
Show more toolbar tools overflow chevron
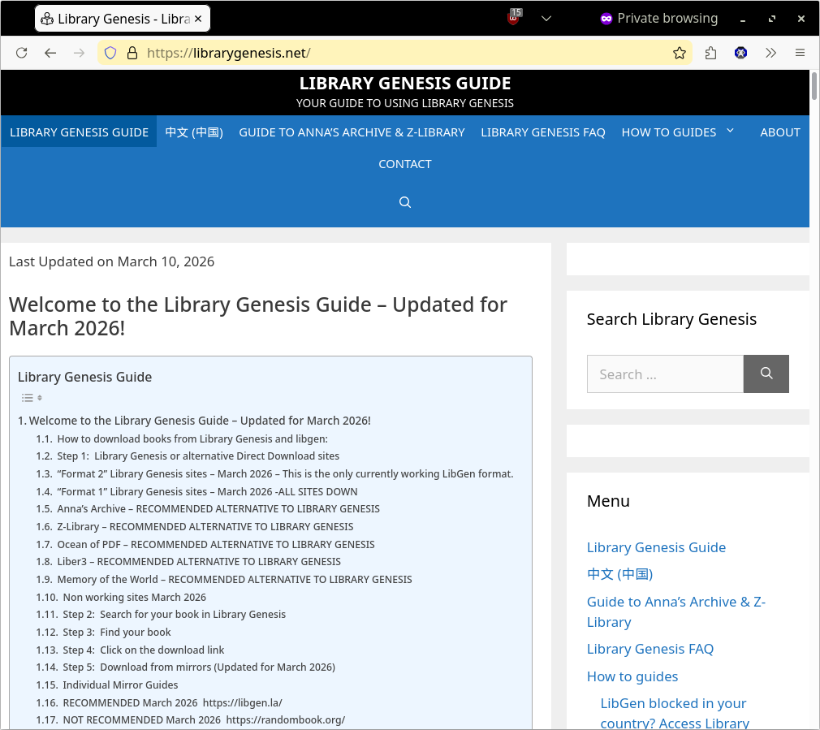(770, 53)
